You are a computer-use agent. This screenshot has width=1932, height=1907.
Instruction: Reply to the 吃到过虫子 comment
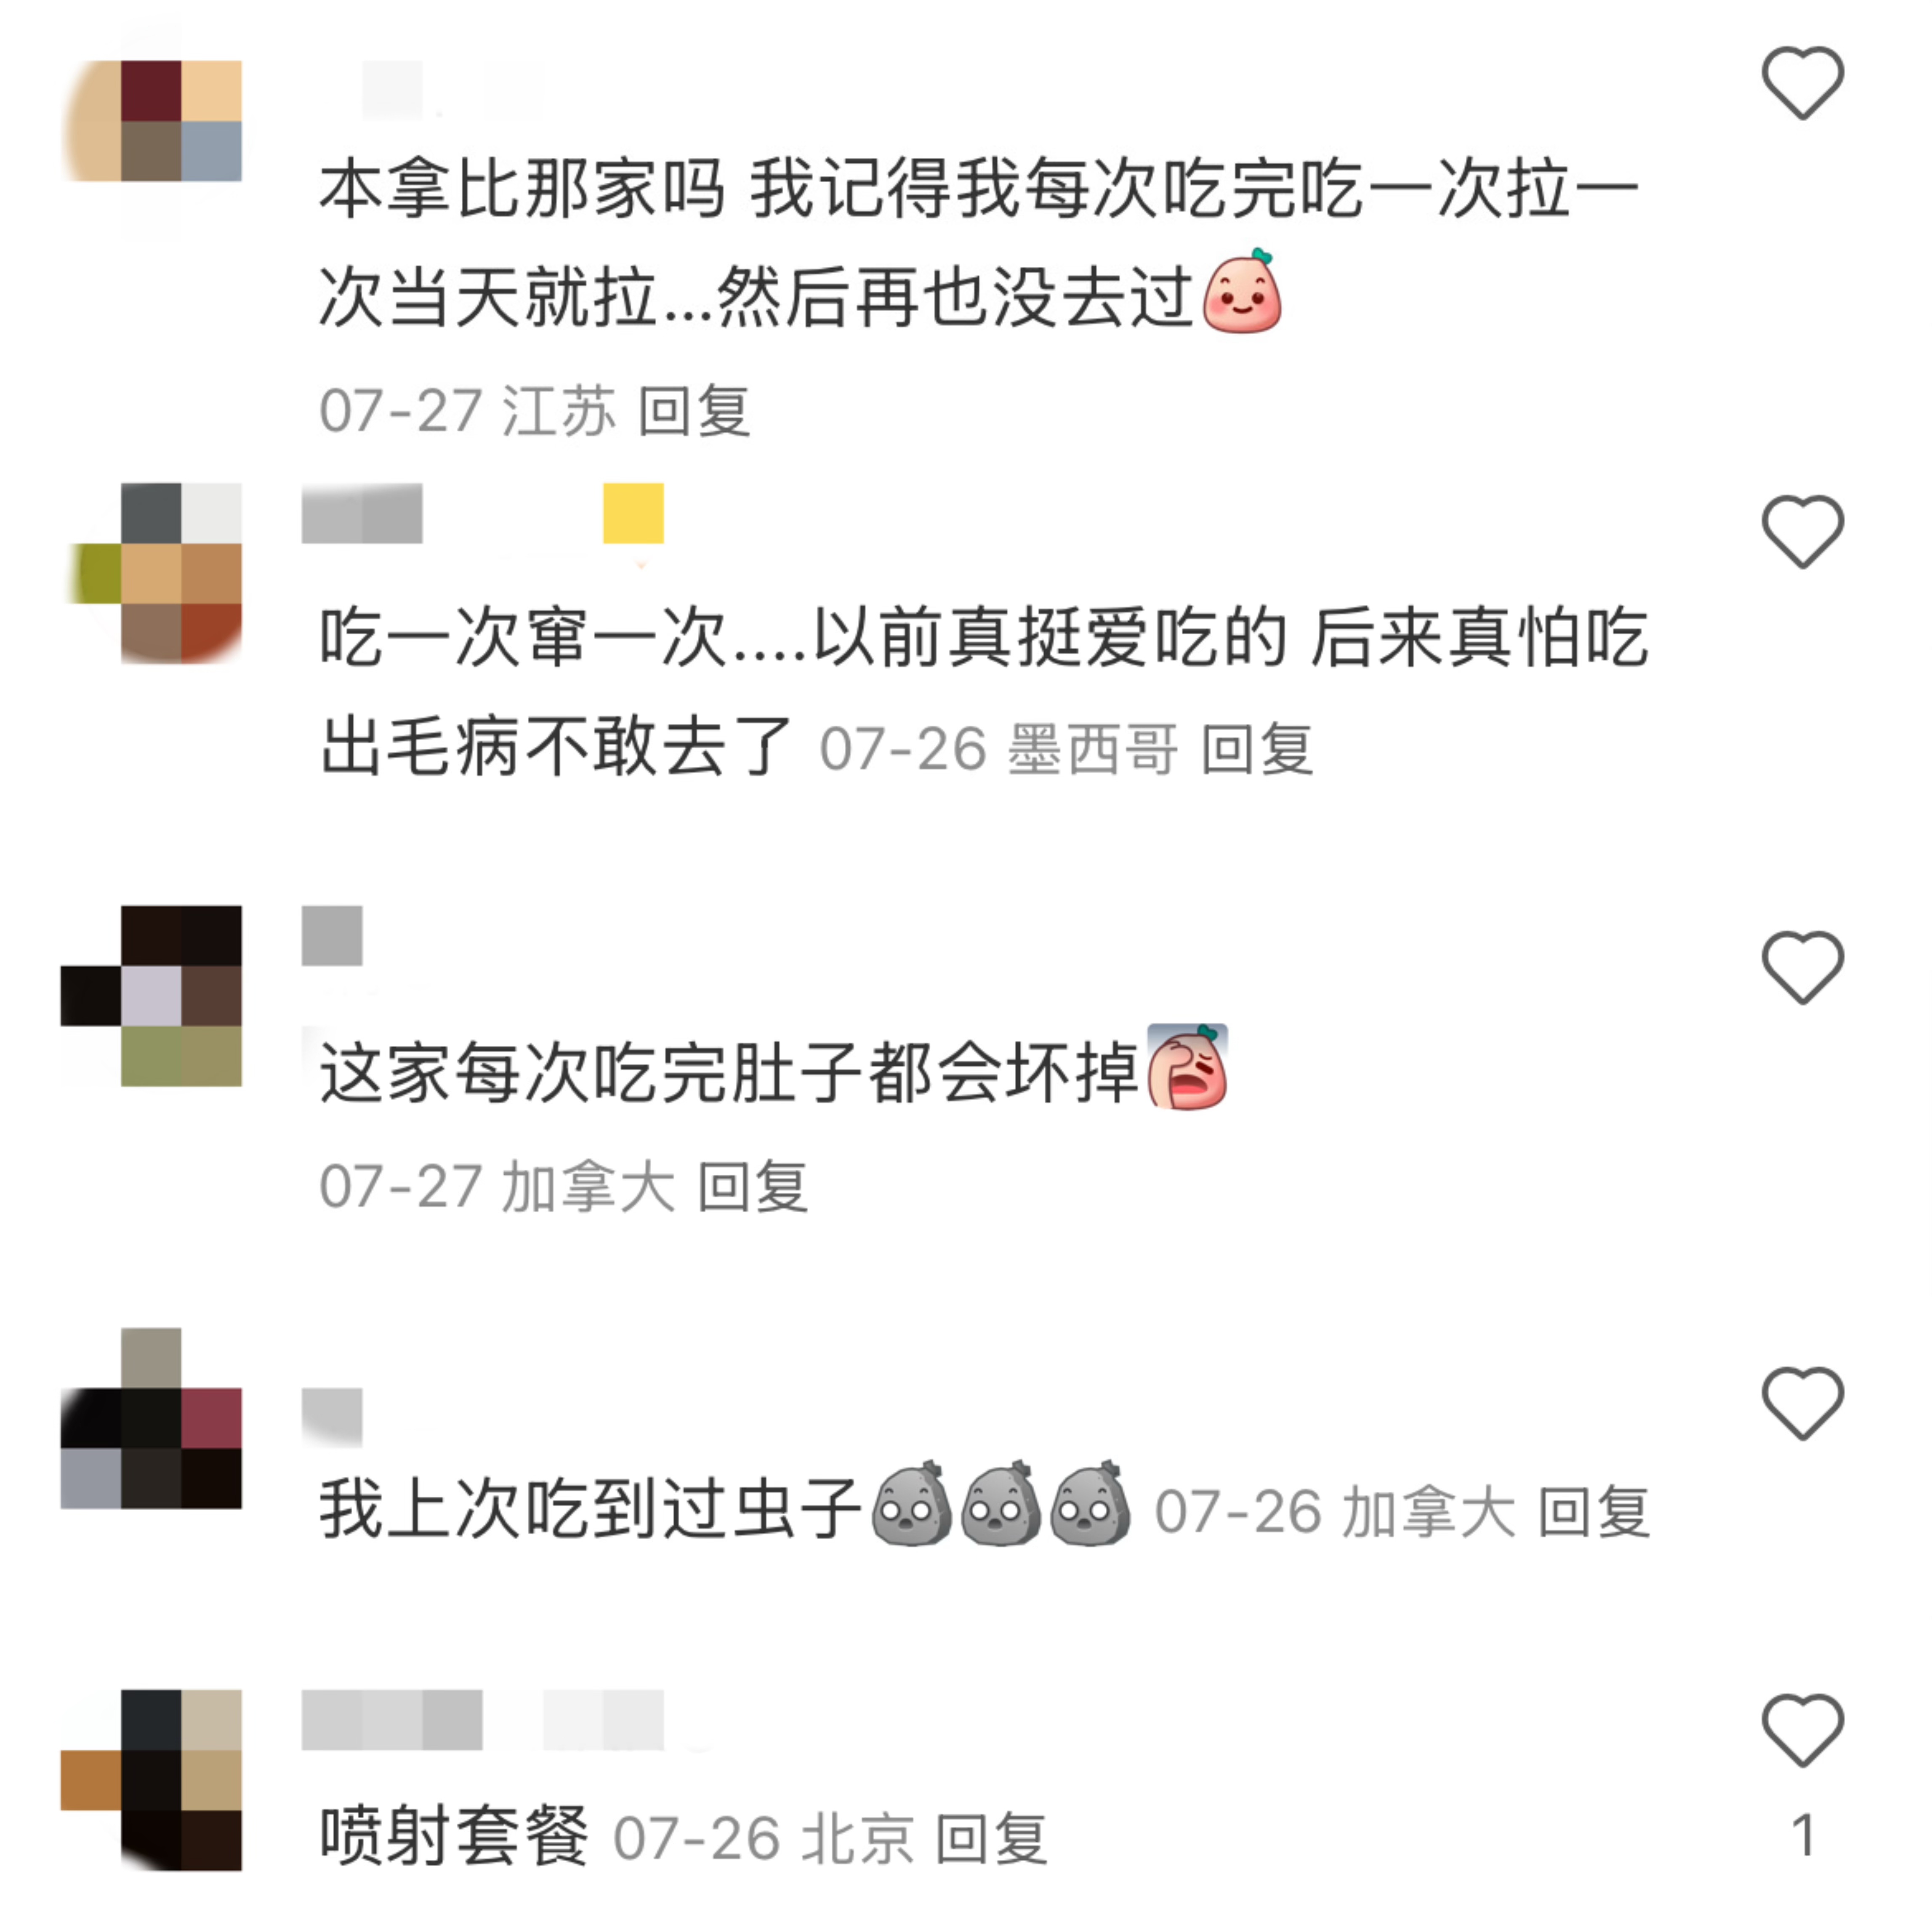click(1593, 1511)
